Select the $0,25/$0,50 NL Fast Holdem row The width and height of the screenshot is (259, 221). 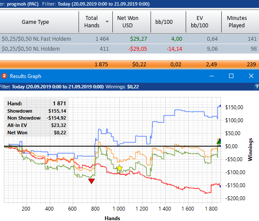click(129, 39)
